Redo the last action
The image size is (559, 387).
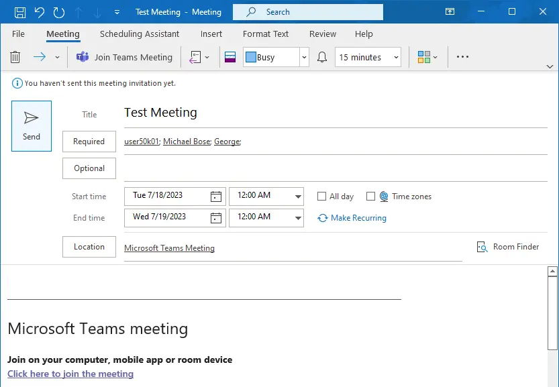click(x=59, y=12)
